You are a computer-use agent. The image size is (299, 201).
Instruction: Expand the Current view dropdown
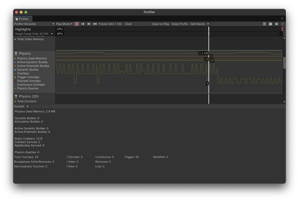21,106
